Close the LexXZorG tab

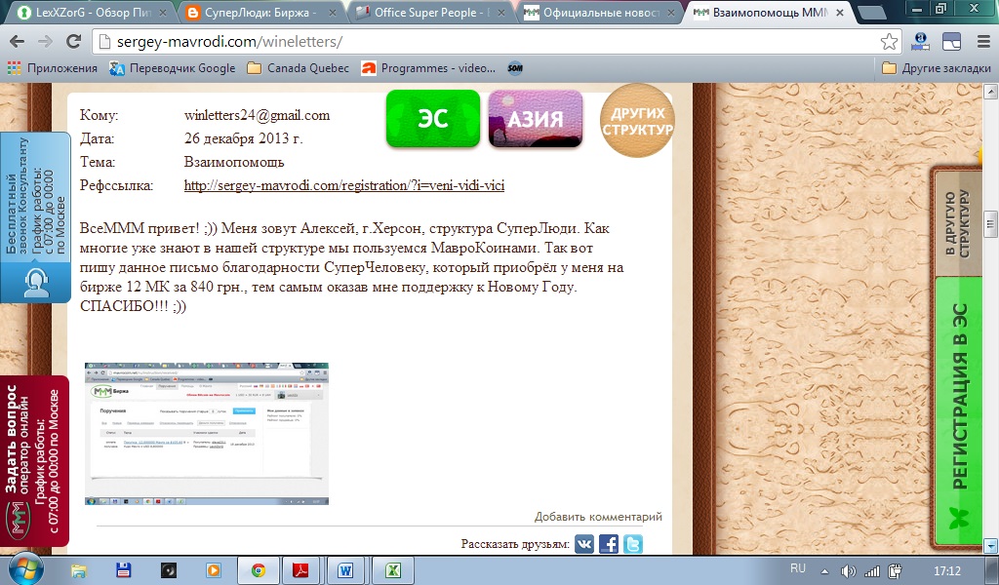click(x=162, y=13)
